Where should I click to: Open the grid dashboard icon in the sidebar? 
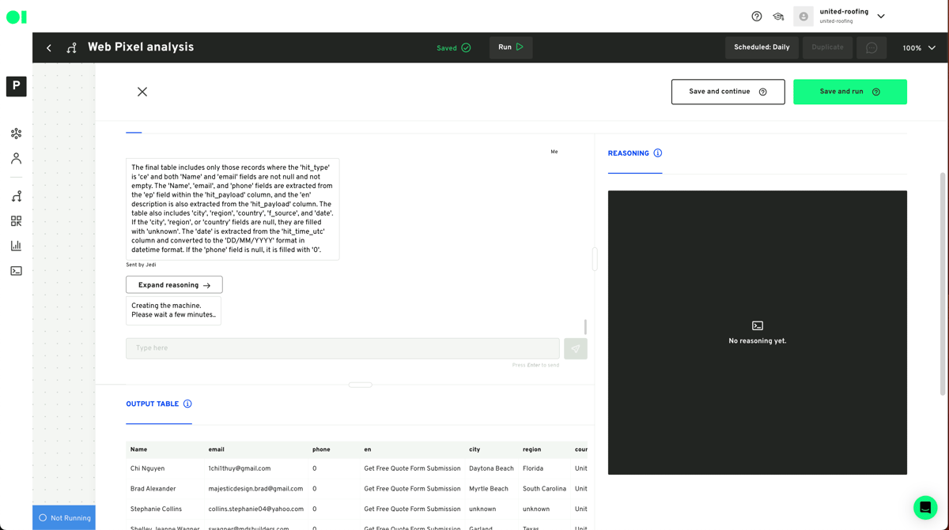point(16,221)
